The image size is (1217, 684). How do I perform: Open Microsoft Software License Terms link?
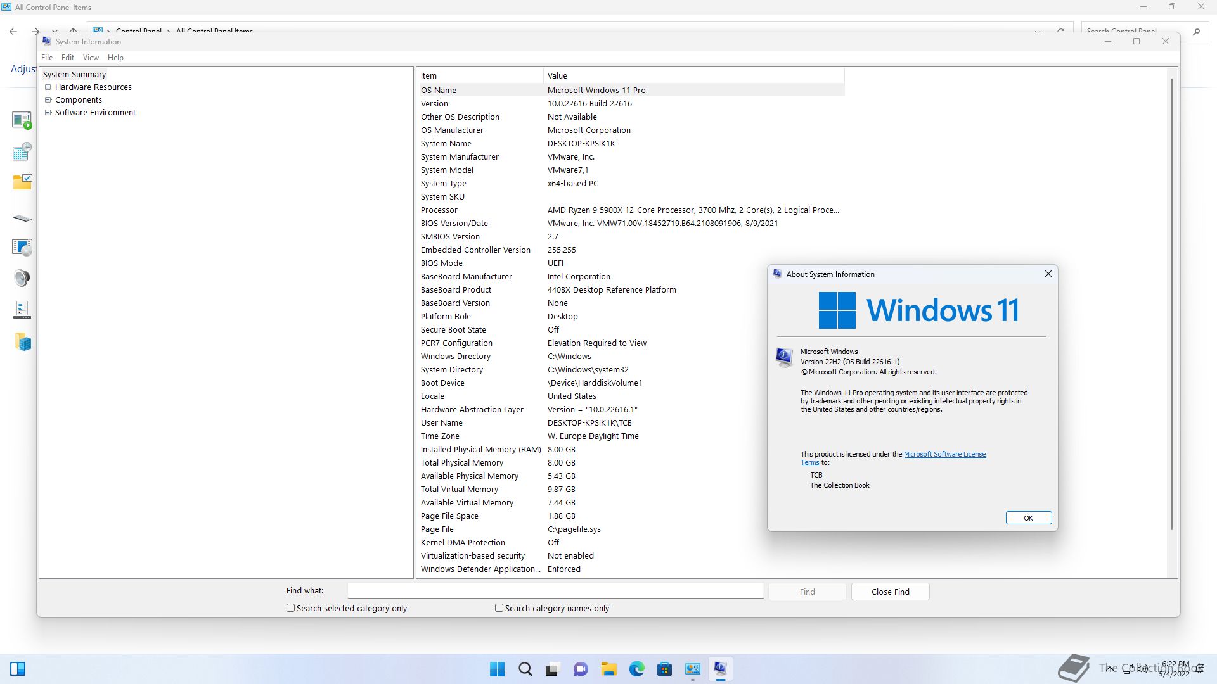pos(944,454)
